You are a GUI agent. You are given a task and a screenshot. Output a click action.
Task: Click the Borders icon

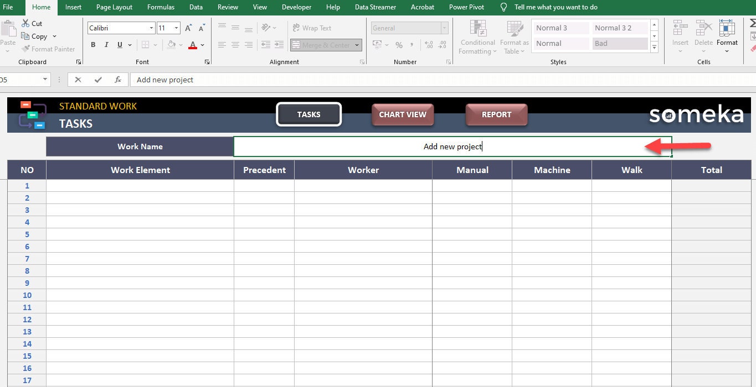[x=145, y=45]
